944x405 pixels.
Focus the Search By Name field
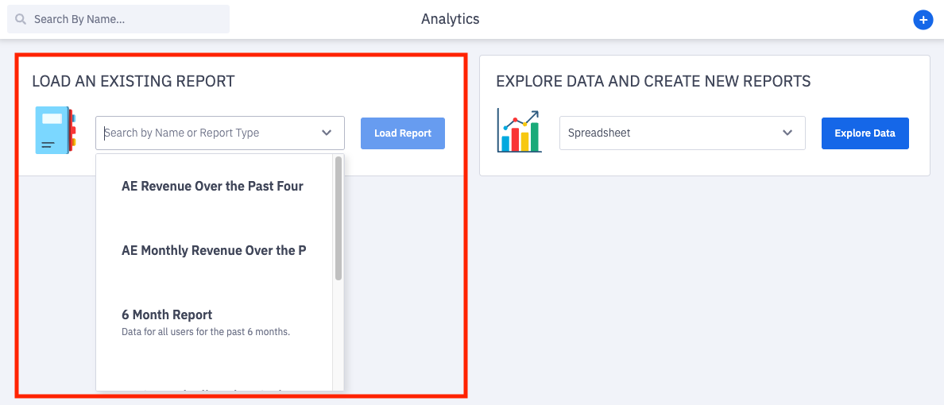click(x=127, y=19)
